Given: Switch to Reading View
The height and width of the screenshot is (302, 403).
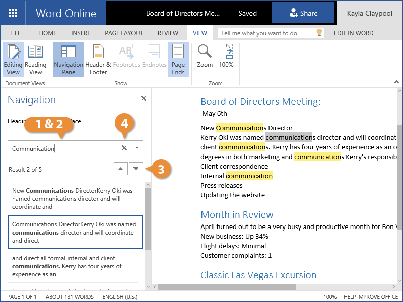Looking at the screenshot, I should pos(35,59).
